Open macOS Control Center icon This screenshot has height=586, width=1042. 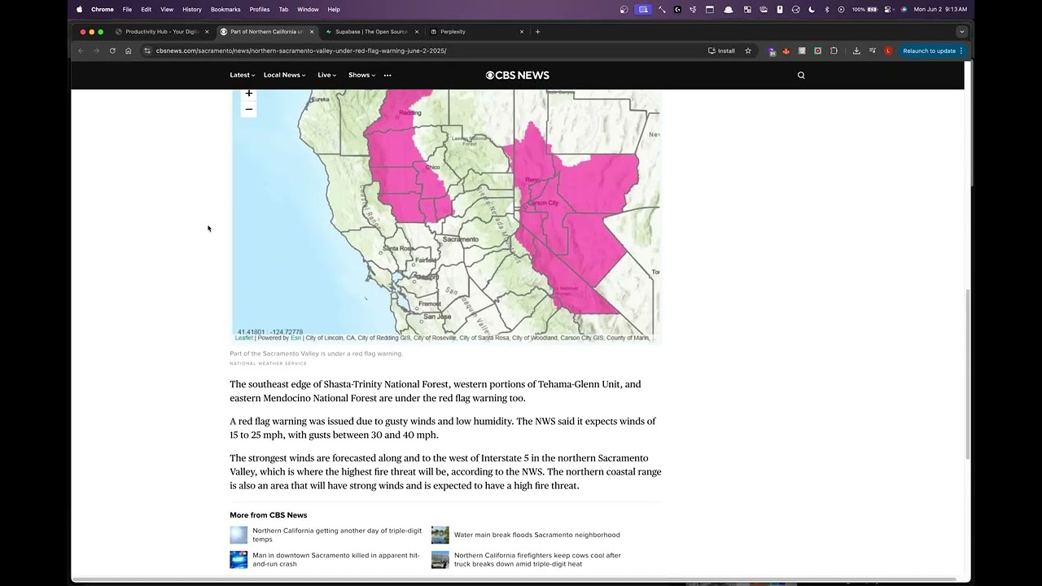pyautogui.click(x=888, y=9)
